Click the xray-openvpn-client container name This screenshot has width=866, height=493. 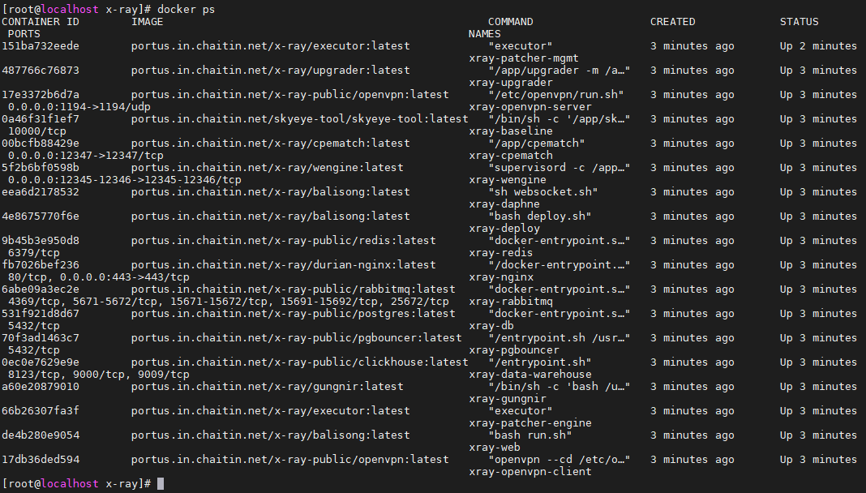(x=530, y=472)
